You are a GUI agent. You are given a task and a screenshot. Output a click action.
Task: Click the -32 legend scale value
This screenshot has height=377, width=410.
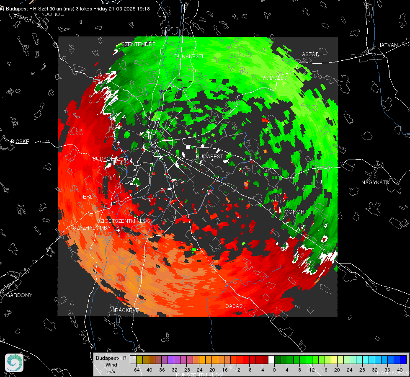coord(174,370)
